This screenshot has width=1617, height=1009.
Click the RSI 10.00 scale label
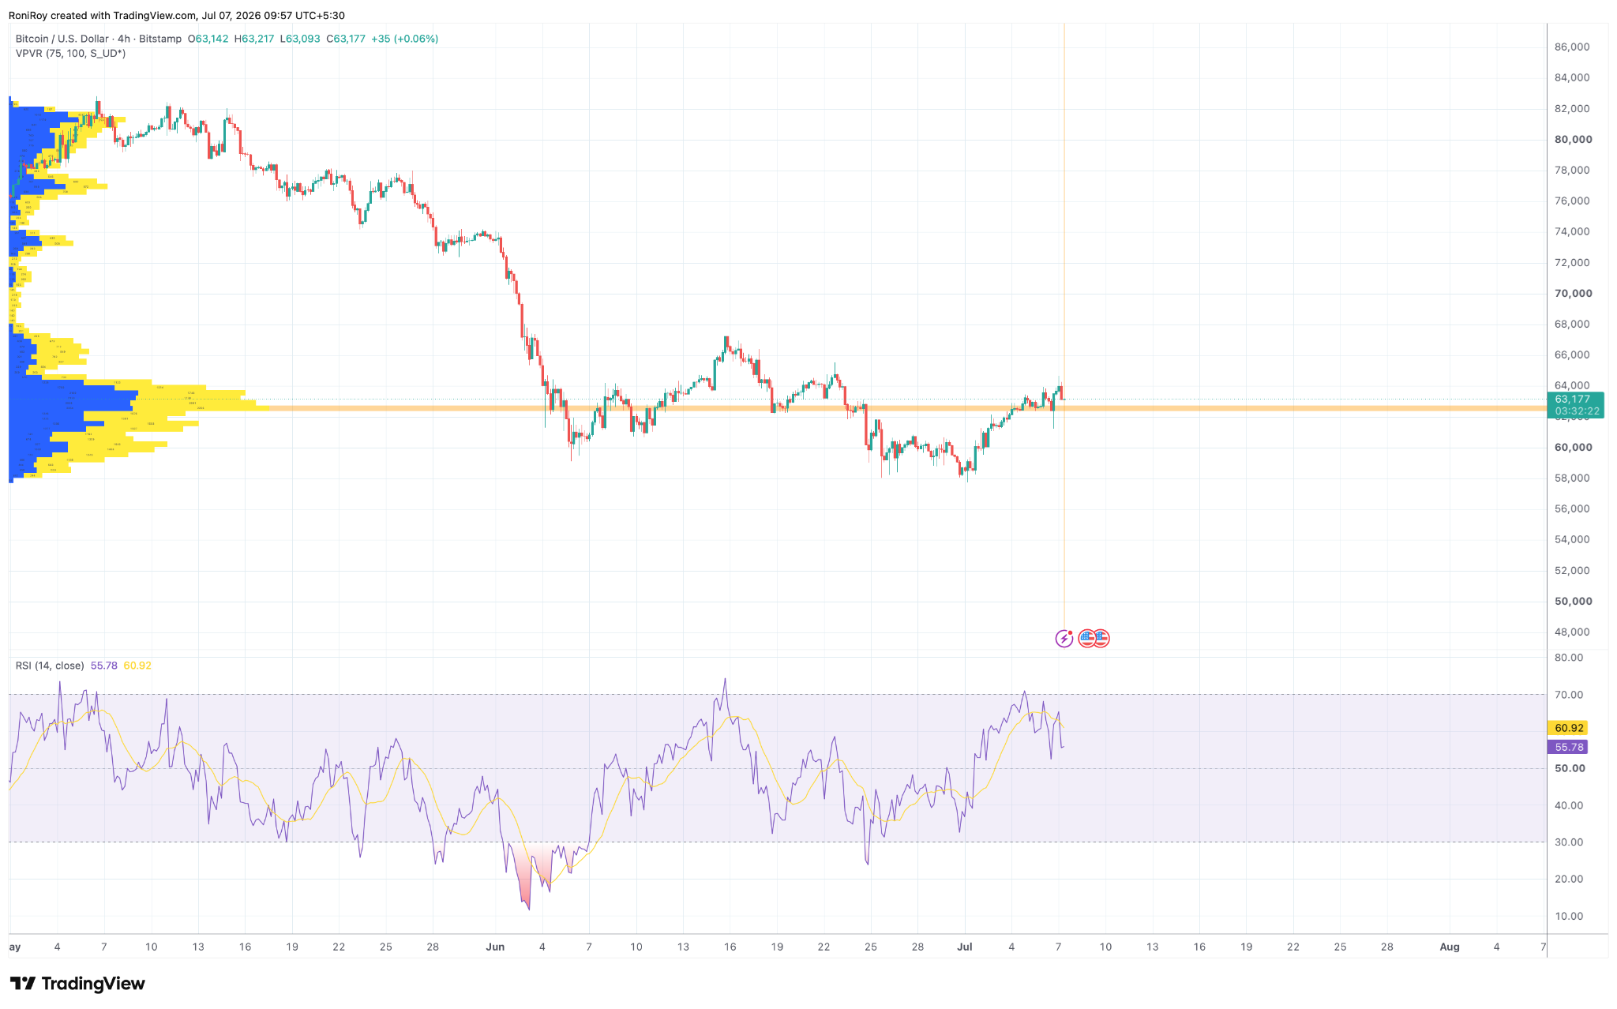click(x=1569, y=917)
